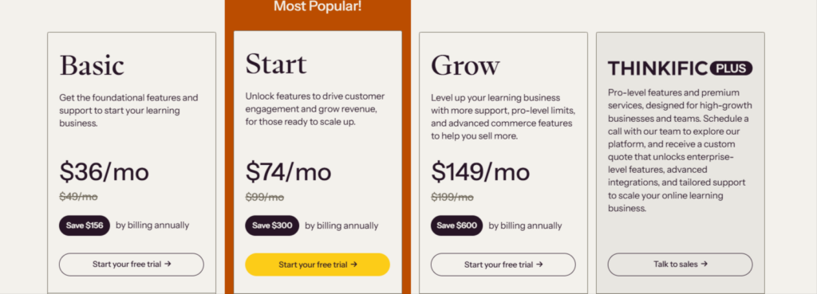817x294 pixels.
Task: Click the Thinkific Plus logo
Action: click(680, 69)
